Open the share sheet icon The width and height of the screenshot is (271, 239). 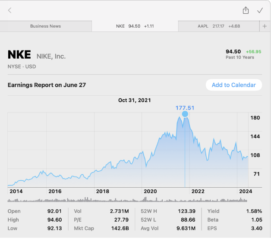246,10
